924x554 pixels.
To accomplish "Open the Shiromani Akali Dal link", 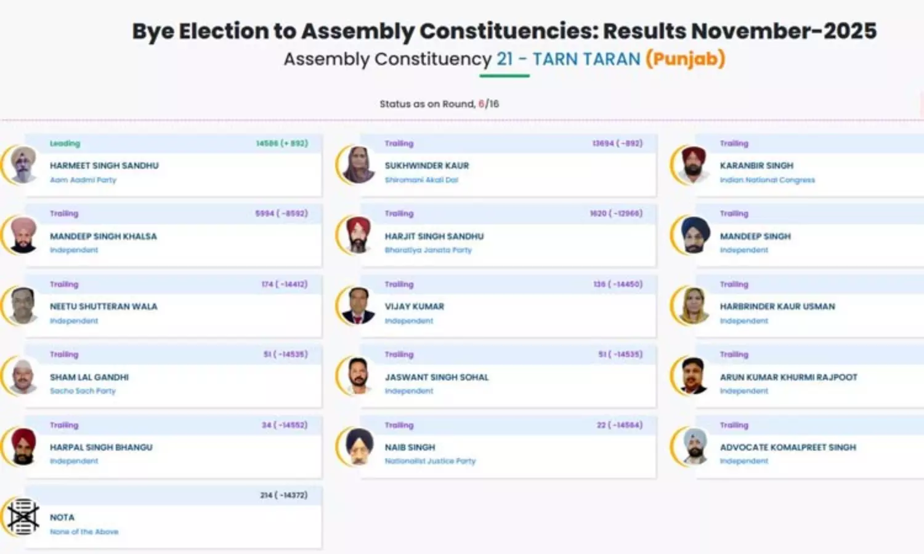I will point(421,180).
